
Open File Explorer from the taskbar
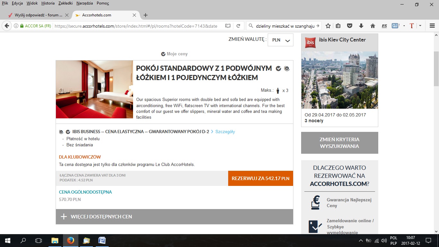click(55, 241)
